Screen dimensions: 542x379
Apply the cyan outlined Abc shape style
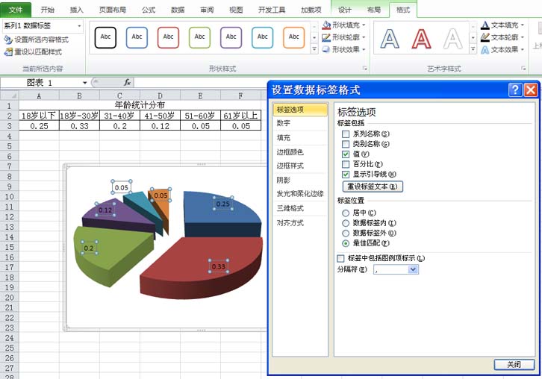click(263, 37)
